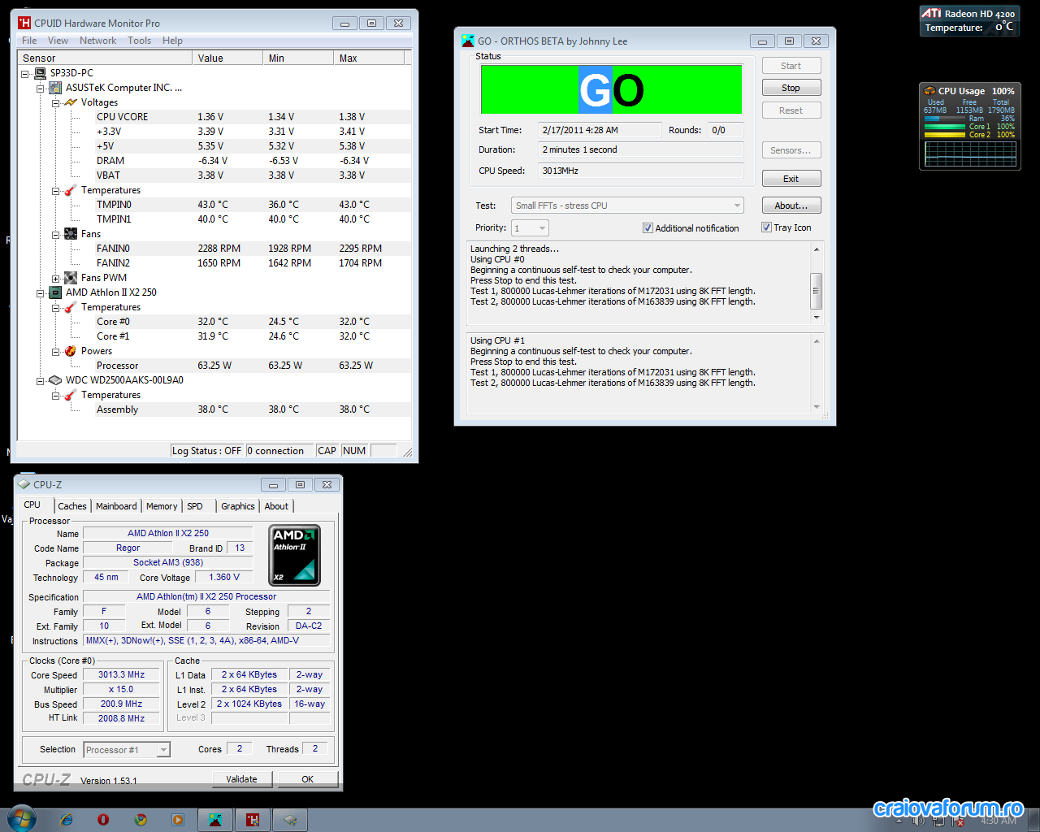The image size is (1040, 832).
Task: Switch to CPU-Z via its taskbar button
Action: (290, 820)
